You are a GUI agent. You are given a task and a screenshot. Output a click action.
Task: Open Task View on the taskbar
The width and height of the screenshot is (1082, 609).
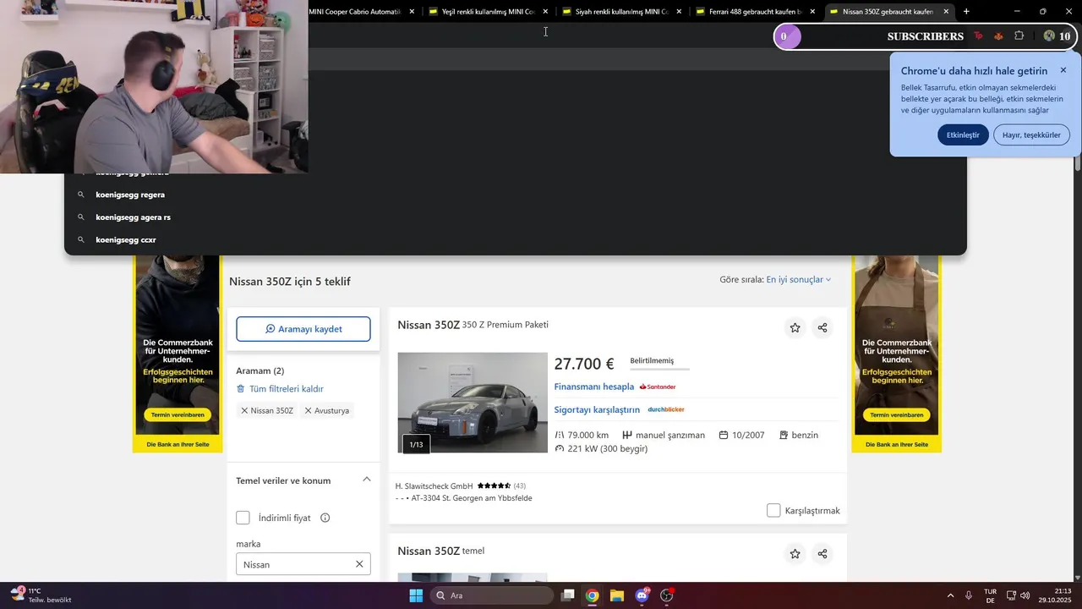[568, 595]
